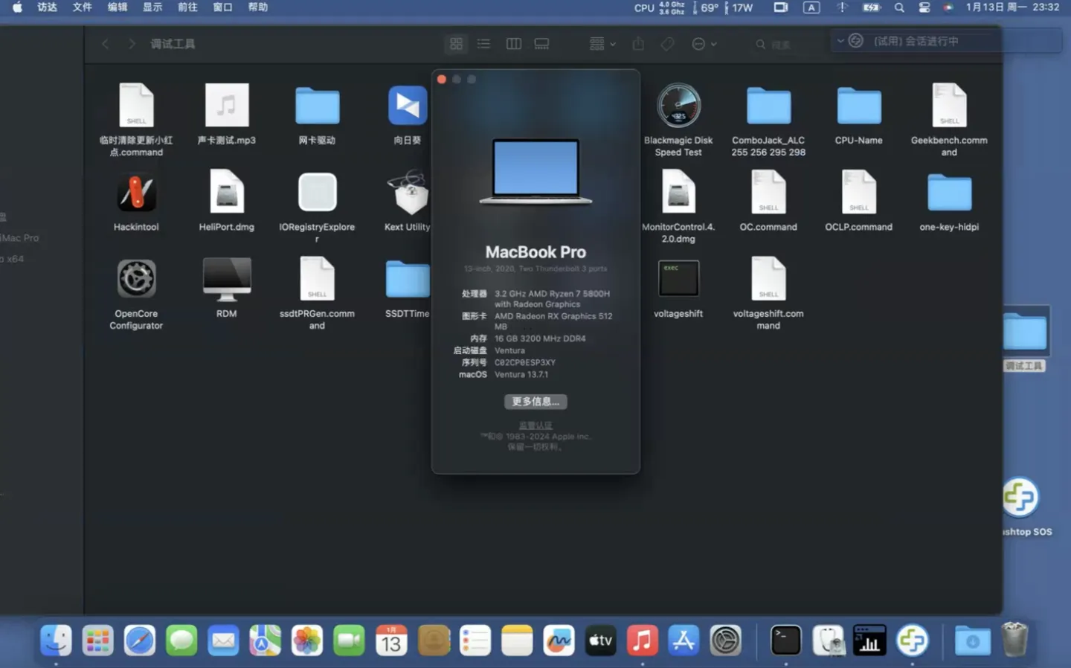Select the voltageshift executable file
1071x668 pixels.
click(x=678, y=280)
